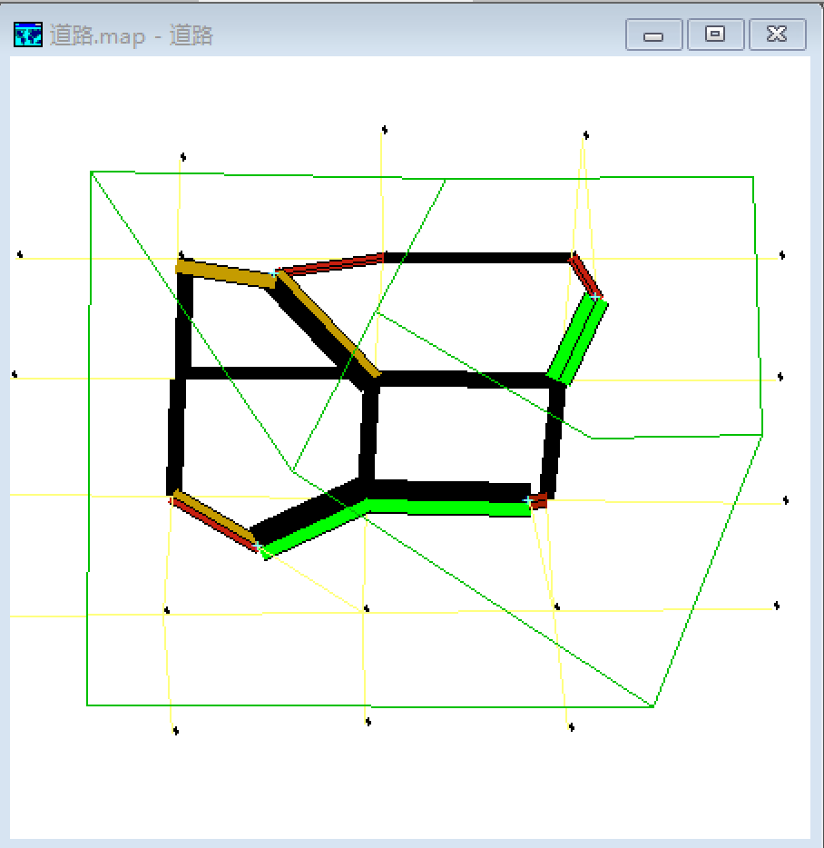This screenshot has width=824, height=848.
Task: Maximize the 道路.map window
Action: 715,35
